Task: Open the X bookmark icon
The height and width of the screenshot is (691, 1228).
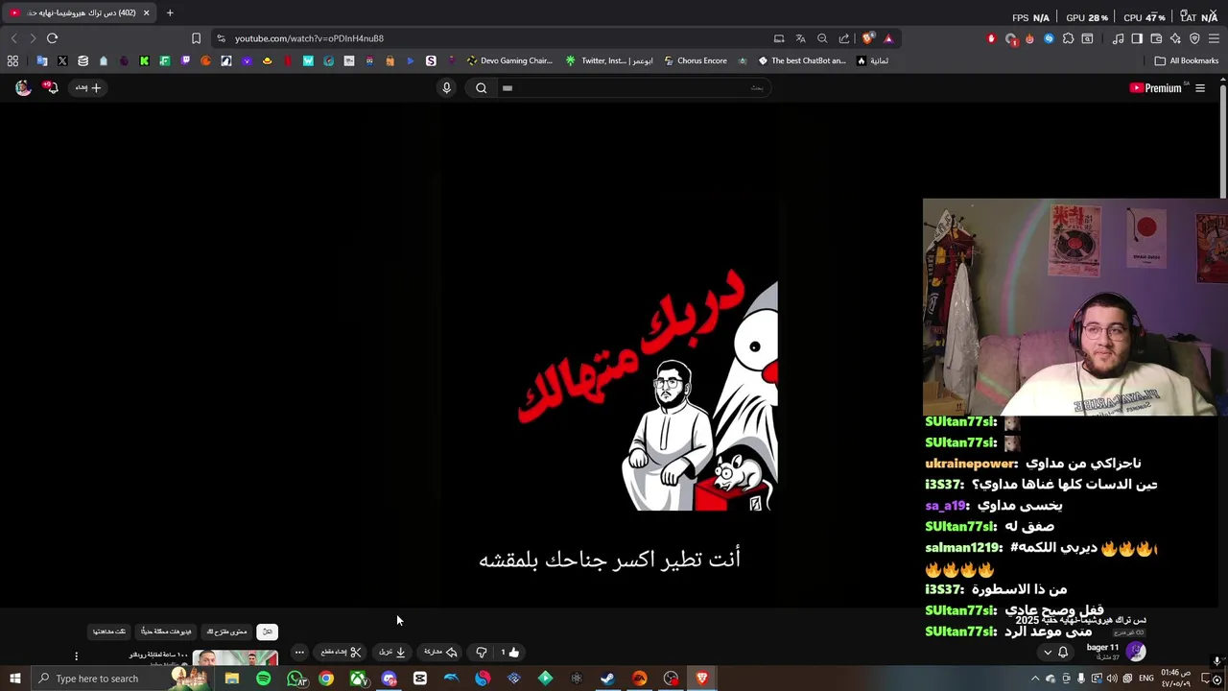Action: tap(62, 60)
